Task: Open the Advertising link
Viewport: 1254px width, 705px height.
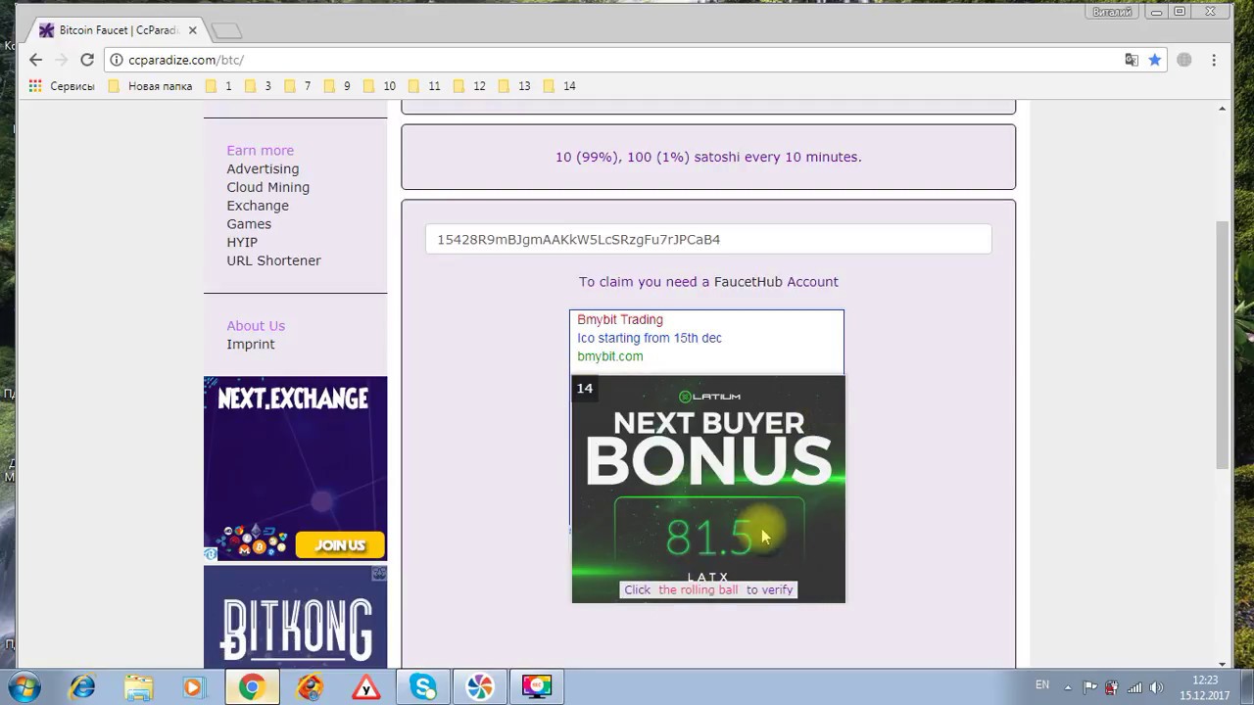Action: 263,168
